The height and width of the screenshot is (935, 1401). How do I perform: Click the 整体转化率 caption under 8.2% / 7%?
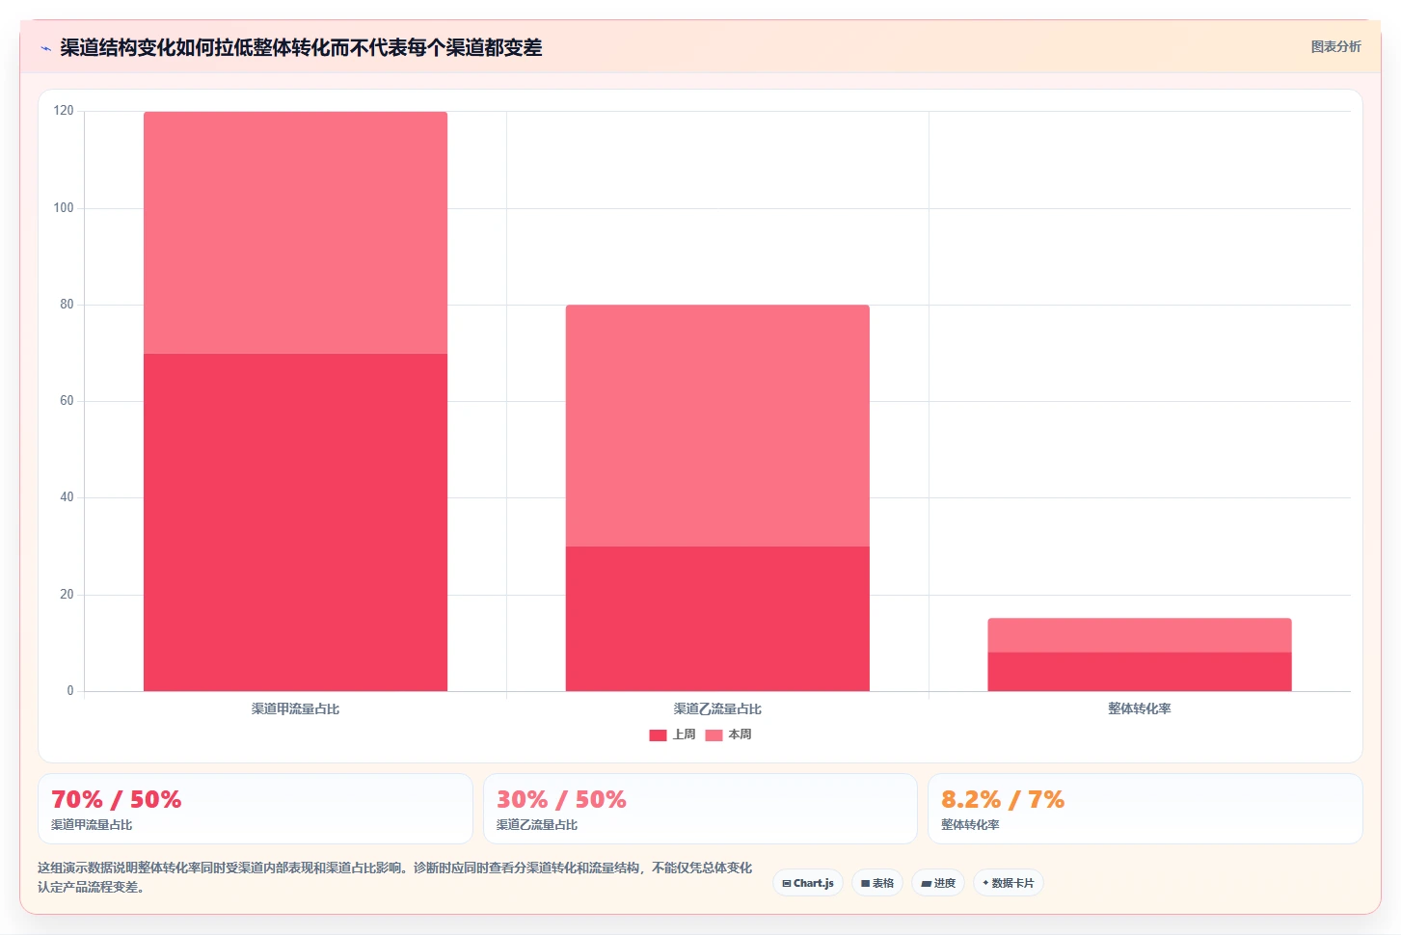tap(970, 825)
